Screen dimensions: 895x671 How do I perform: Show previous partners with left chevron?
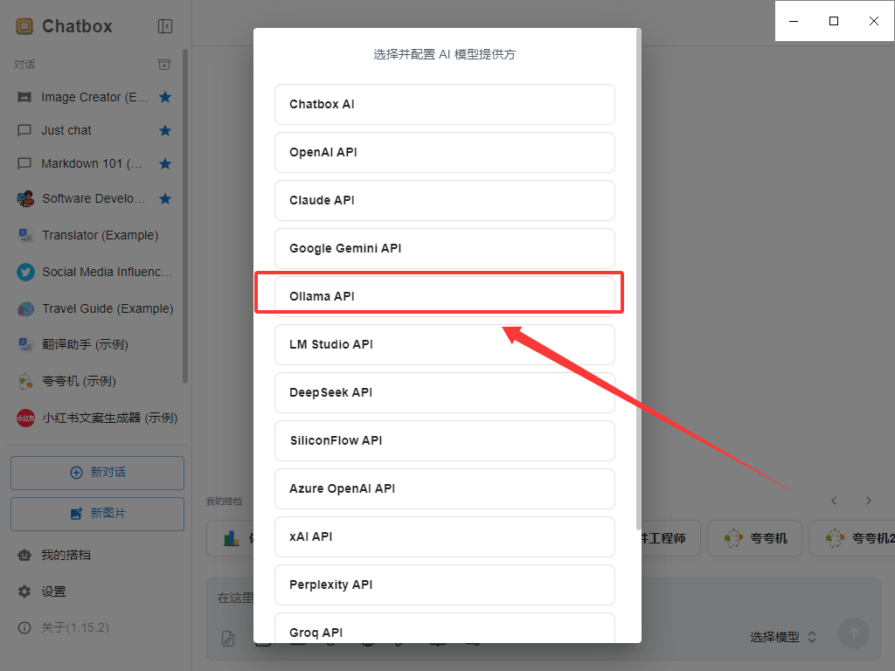tap(834, 501)
